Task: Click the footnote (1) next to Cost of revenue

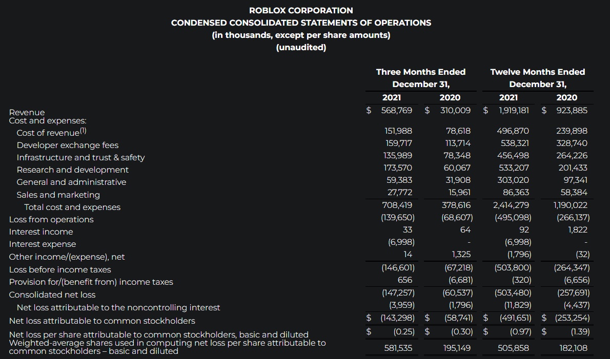Action: click(83, 131)
